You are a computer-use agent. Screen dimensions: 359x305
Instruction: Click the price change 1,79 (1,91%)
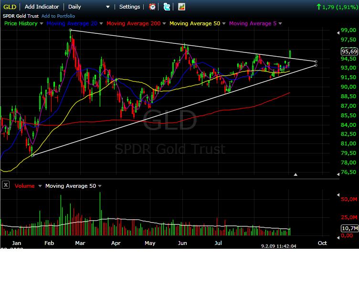point(337,7)
